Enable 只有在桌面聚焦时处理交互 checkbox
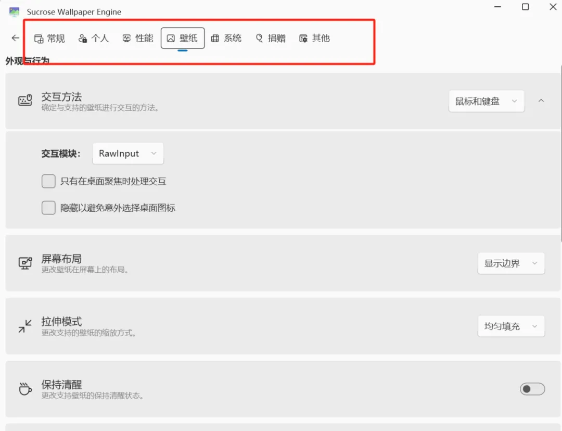The image size is (562, 431). click(48, 181)
